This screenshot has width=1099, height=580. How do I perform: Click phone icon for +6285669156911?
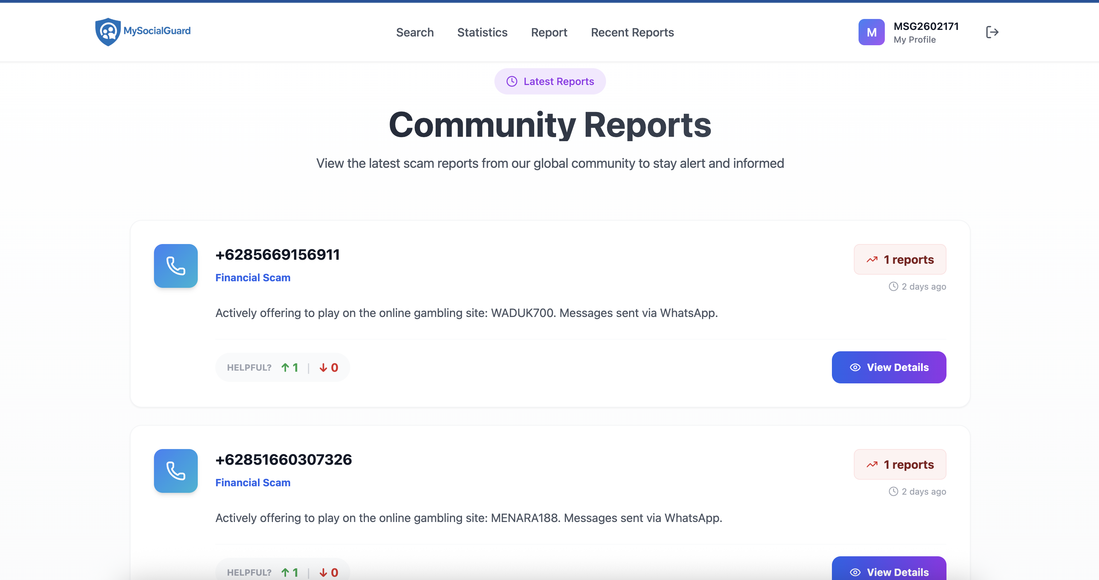tap(176, 266)
